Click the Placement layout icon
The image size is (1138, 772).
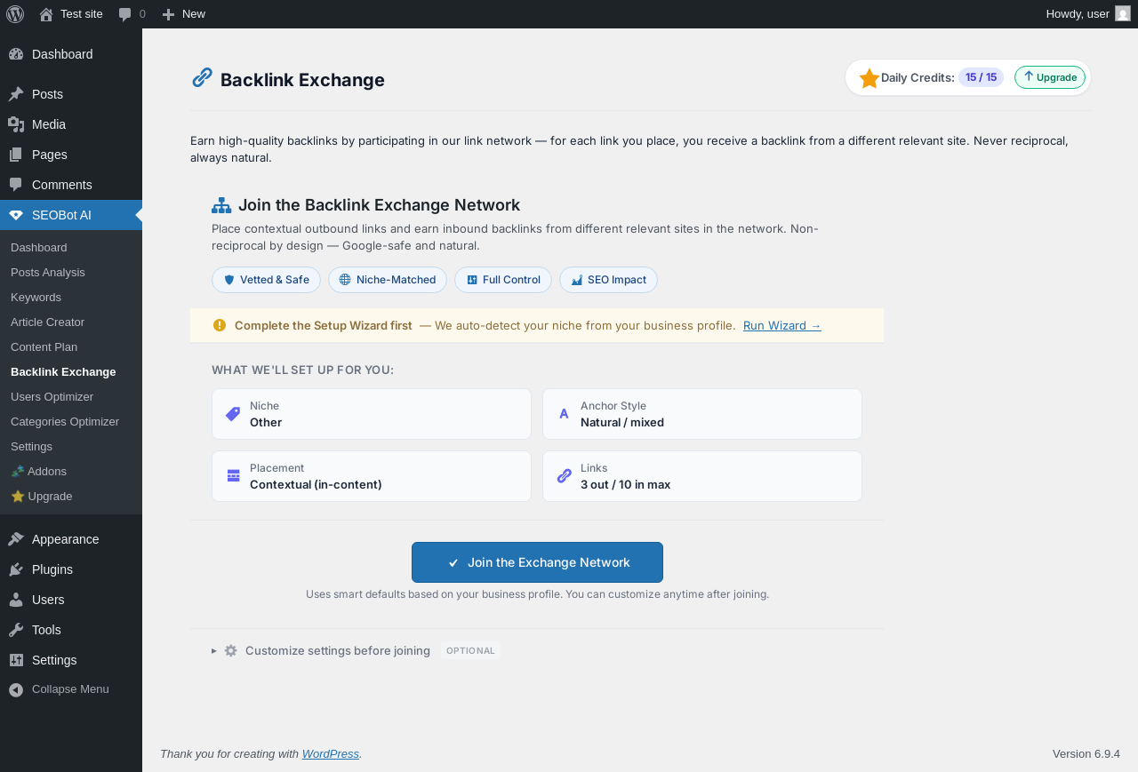pos(233,476)
